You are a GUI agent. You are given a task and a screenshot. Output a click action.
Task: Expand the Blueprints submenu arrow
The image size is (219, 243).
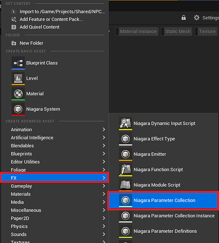pyautogui.click(x=104, y=154)
